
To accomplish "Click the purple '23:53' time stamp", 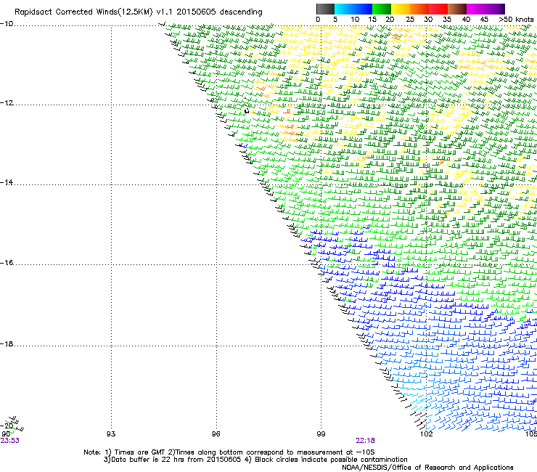I will (x=9, y=441).
